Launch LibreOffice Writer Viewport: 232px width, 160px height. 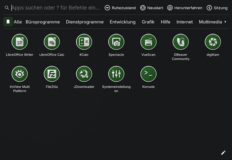pos(20,42)
